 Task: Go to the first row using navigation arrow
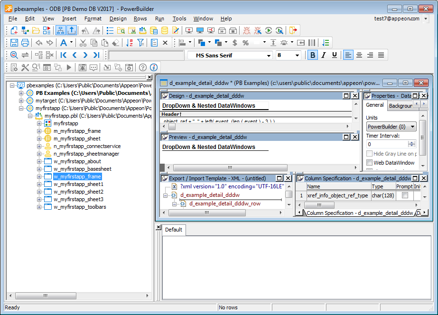[x=64, y=55]
